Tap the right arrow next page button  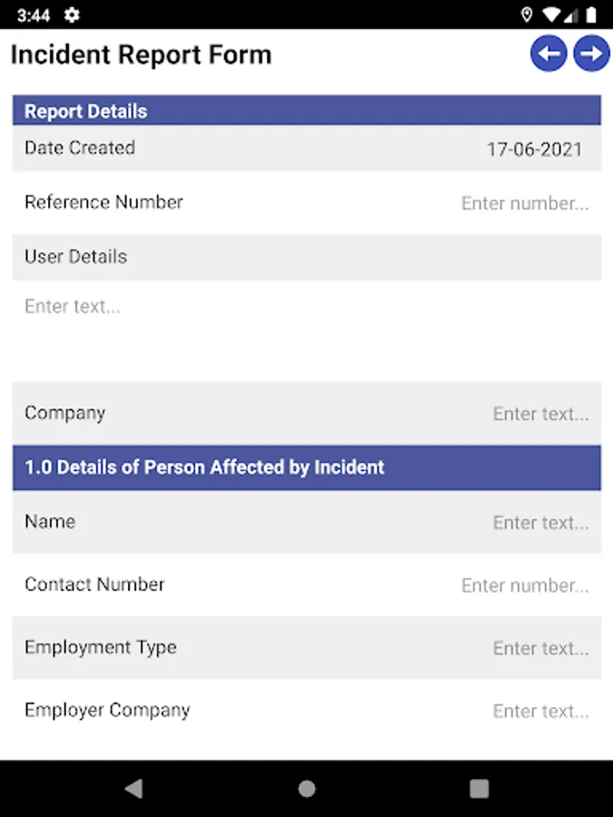click(x=592, y=54)
